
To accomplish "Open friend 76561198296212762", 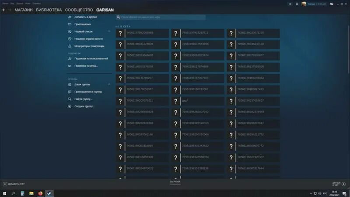I will pos(253,135).
